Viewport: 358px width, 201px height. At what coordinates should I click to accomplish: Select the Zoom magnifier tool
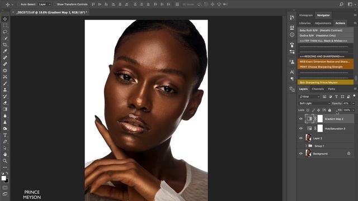[5, 161]
